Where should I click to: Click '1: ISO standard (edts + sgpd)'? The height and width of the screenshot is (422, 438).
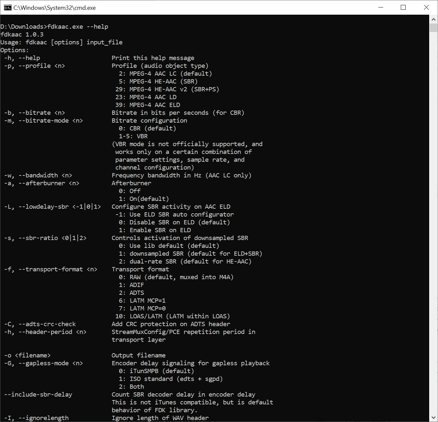point(171,379)
